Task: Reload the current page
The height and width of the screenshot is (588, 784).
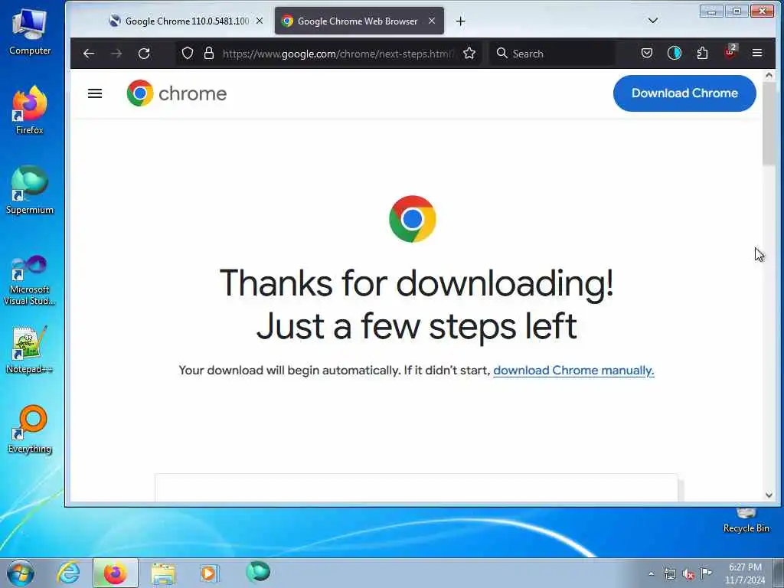Action: click(144, 54)
